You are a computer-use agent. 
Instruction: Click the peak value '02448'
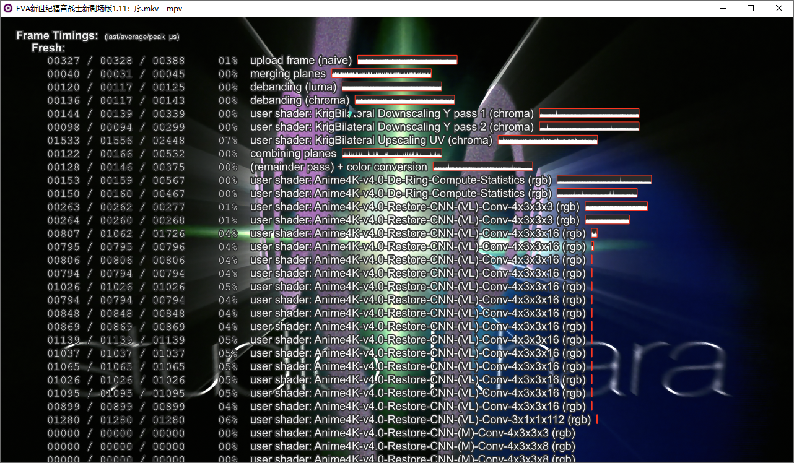pos(169,141)
